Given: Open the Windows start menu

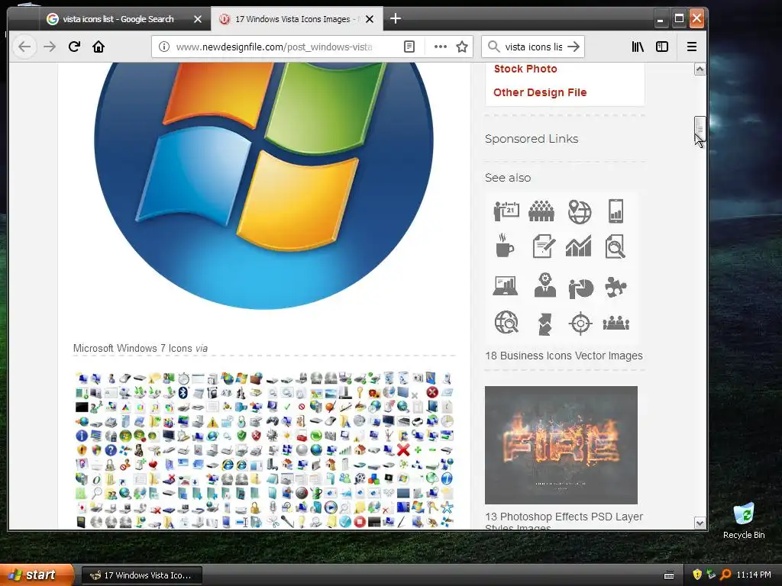Looking at the screenshot, I should 36,575.
